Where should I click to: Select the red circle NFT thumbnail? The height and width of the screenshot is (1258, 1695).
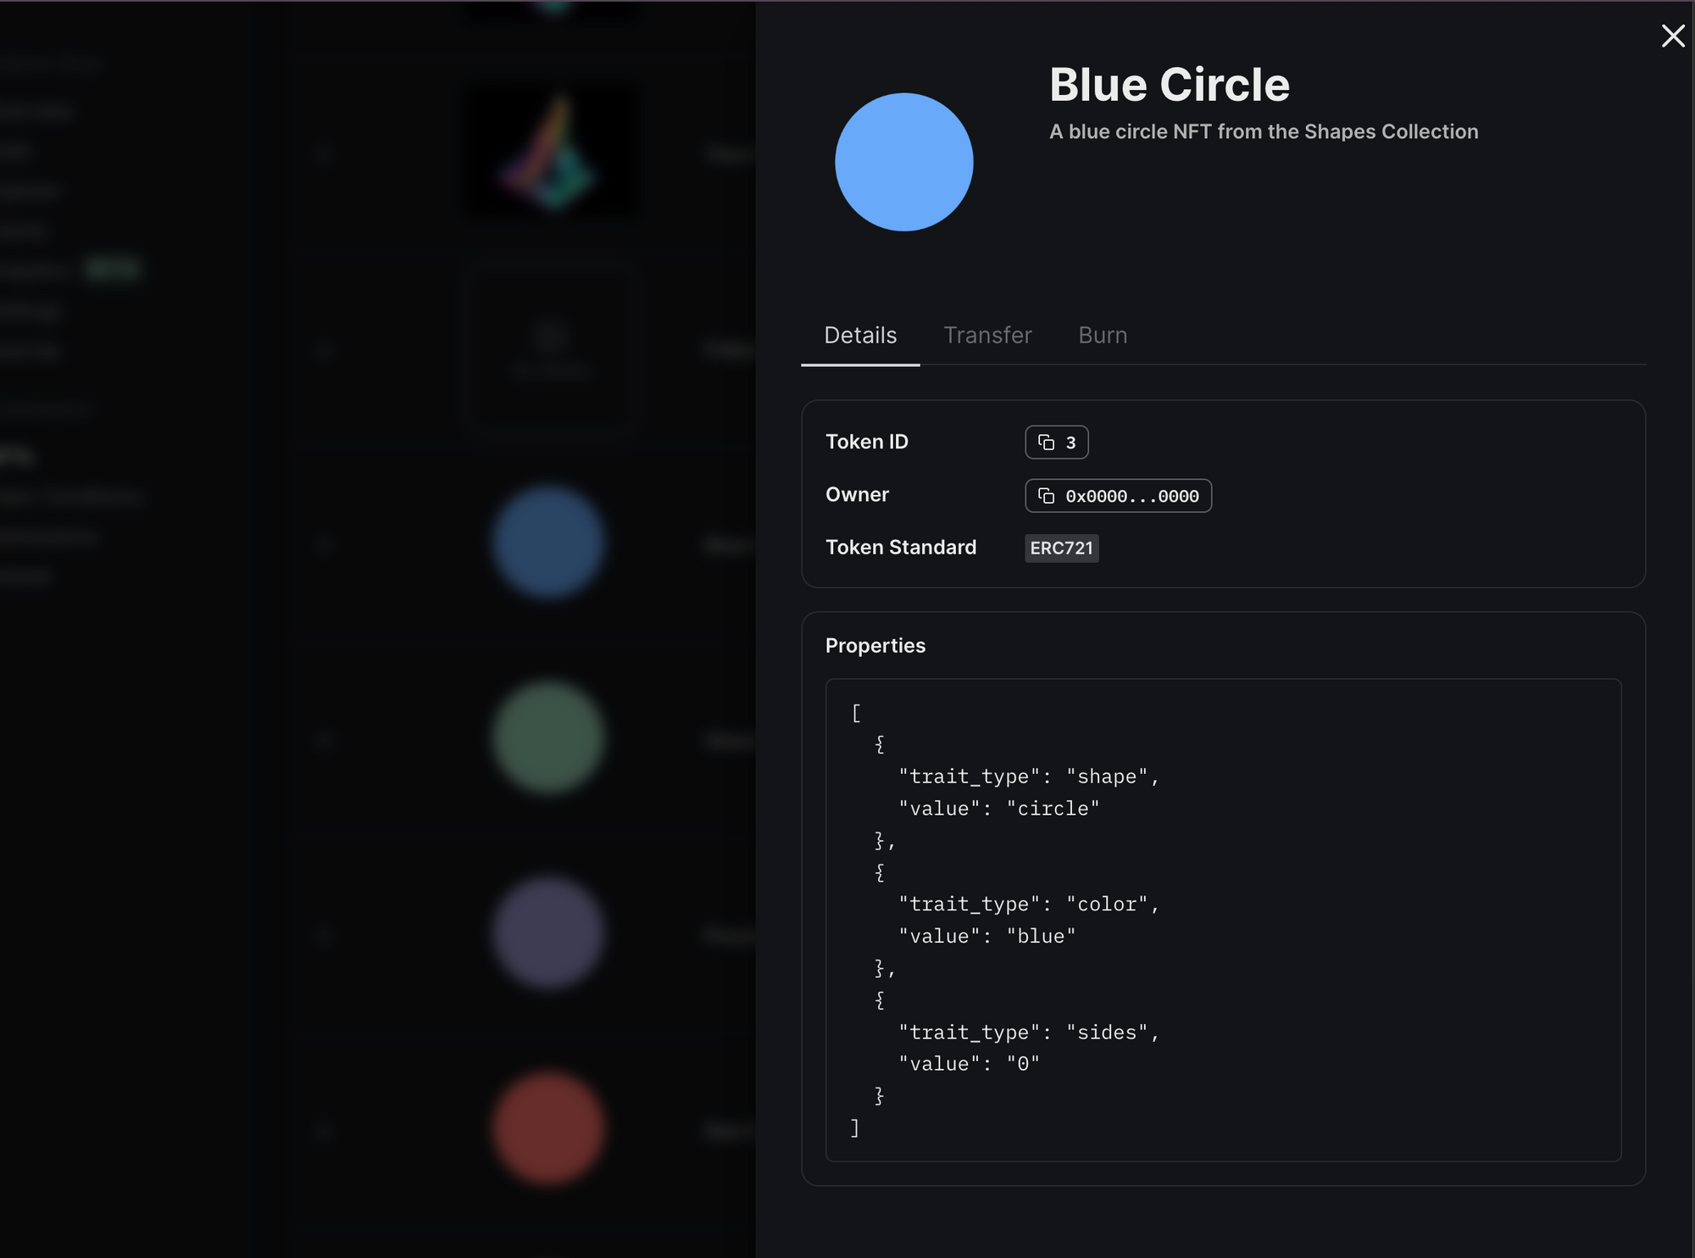click(548, 1127)
